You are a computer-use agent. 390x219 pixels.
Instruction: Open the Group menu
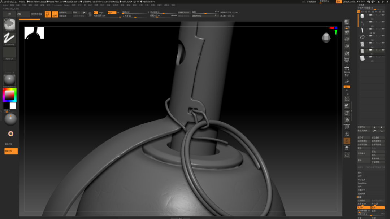click(67, 5)
